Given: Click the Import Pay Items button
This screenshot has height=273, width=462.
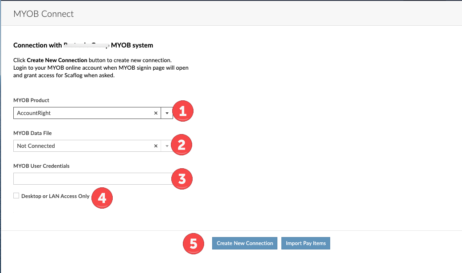Looking at the screenshot, I should click(305, 243).
